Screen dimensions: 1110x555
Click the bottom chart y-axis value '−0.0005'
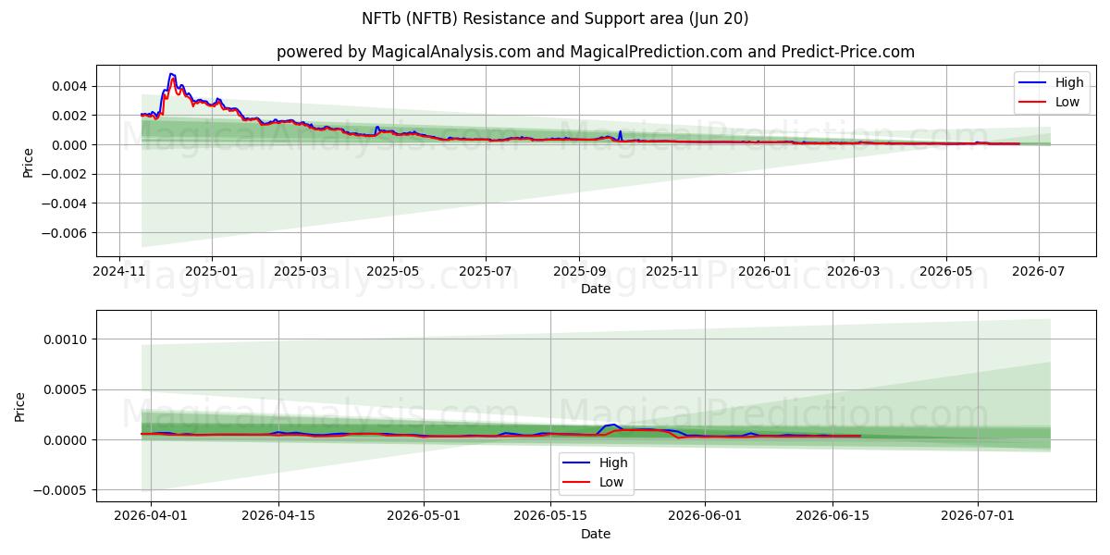(61, 490)
